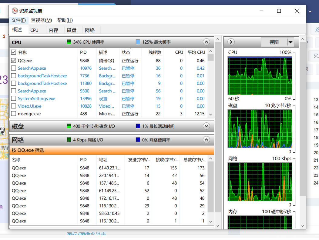Sort processes by PID column header
The image size is (319, 240).
click(87, 52)
